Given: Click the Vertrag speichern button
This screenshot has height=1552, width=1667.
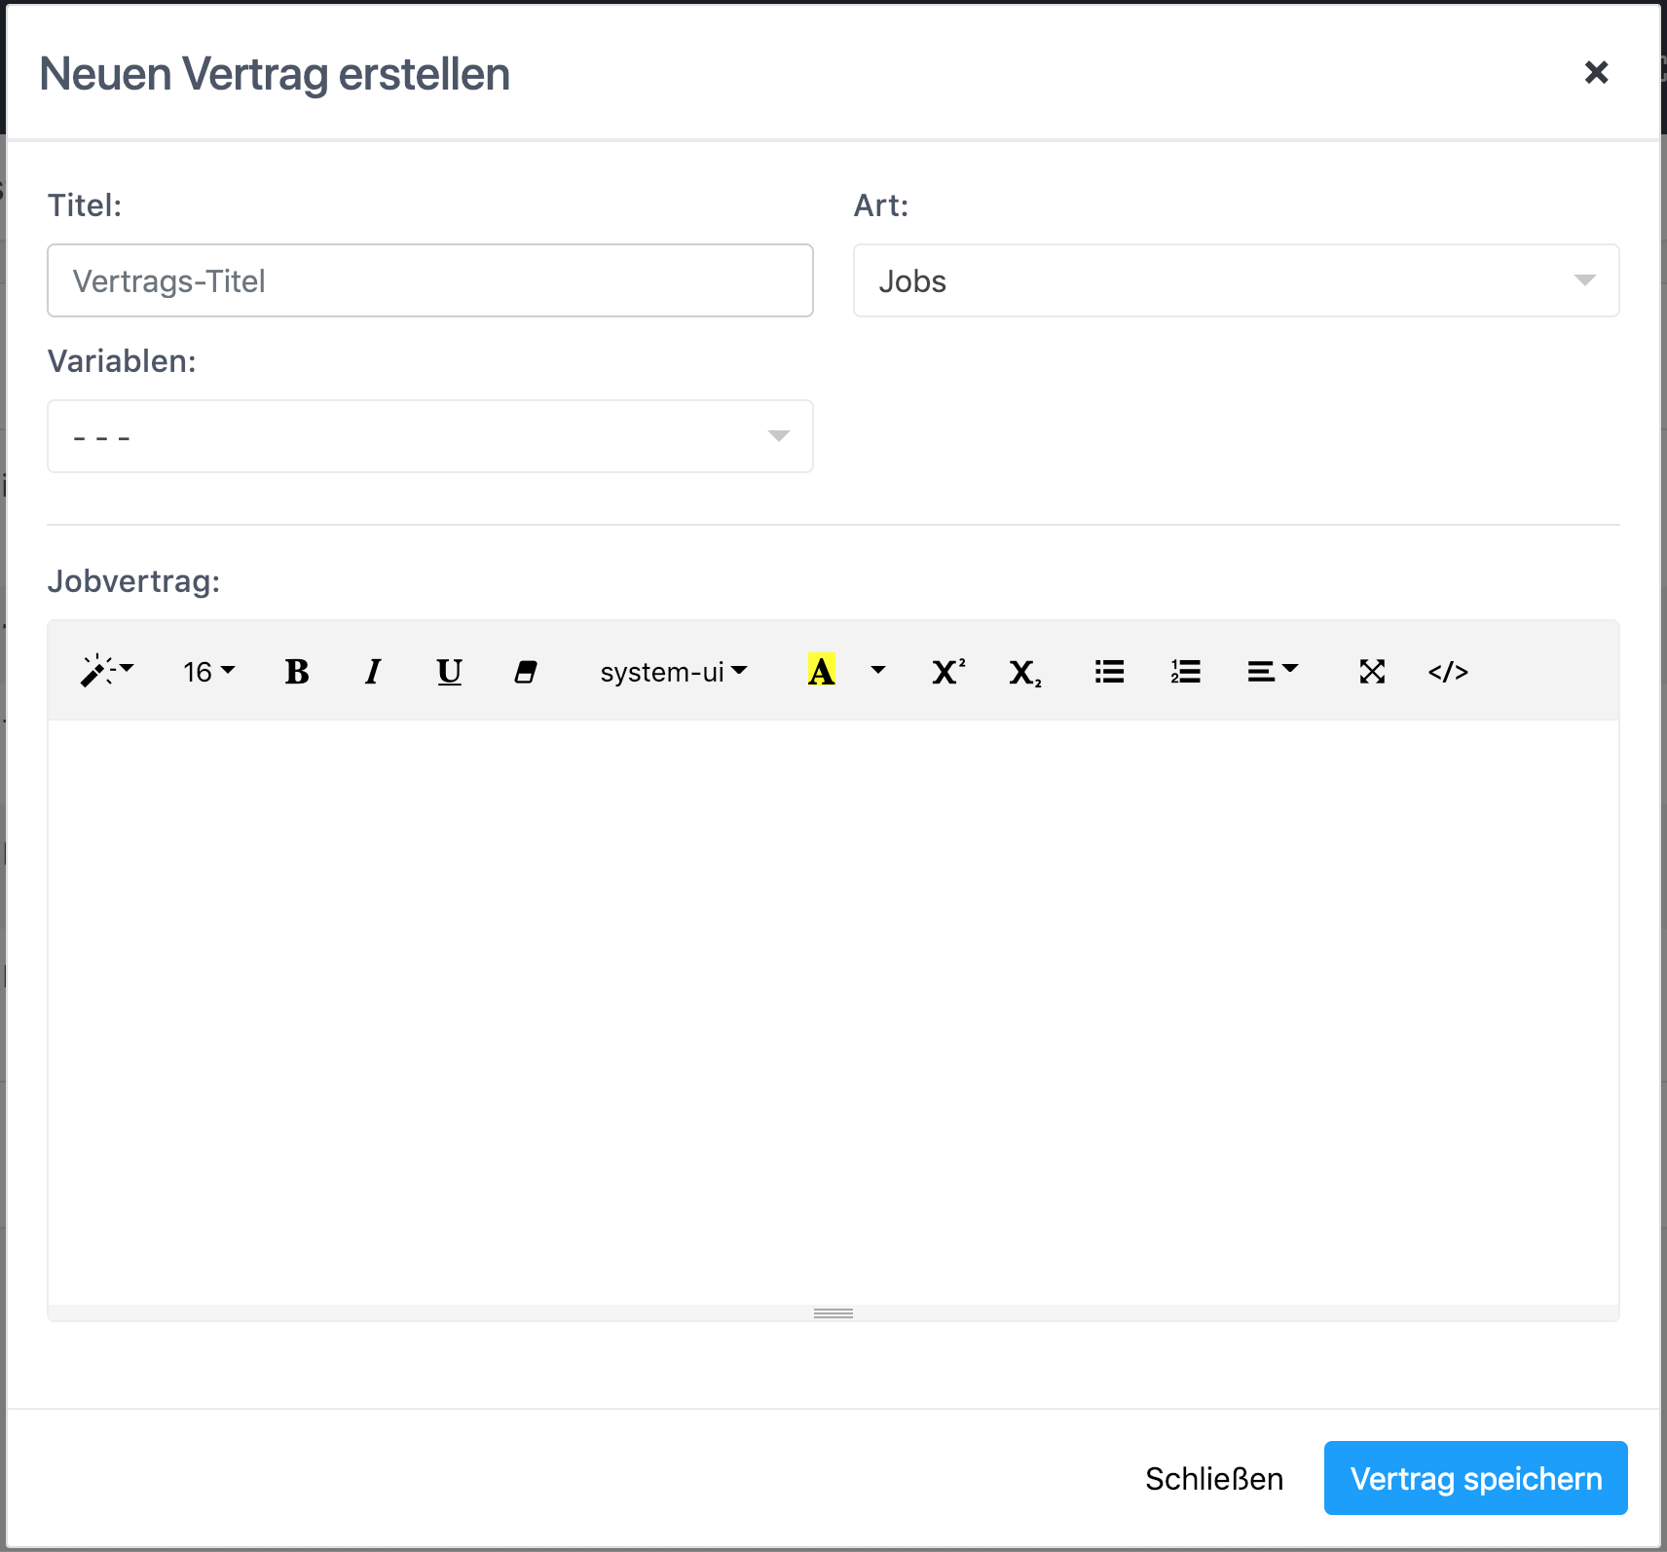Looking at the screenshot, I should click(x=1475, y=1478).
